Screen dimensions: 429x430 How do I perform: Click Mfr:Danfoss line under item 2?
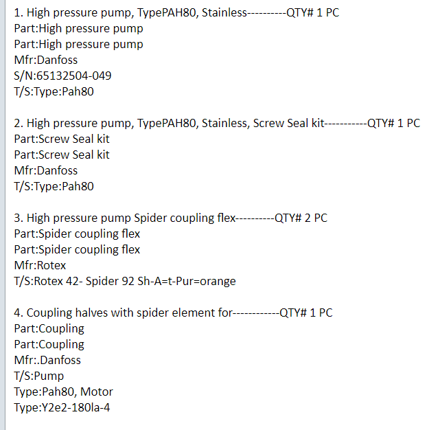(45, 170)
